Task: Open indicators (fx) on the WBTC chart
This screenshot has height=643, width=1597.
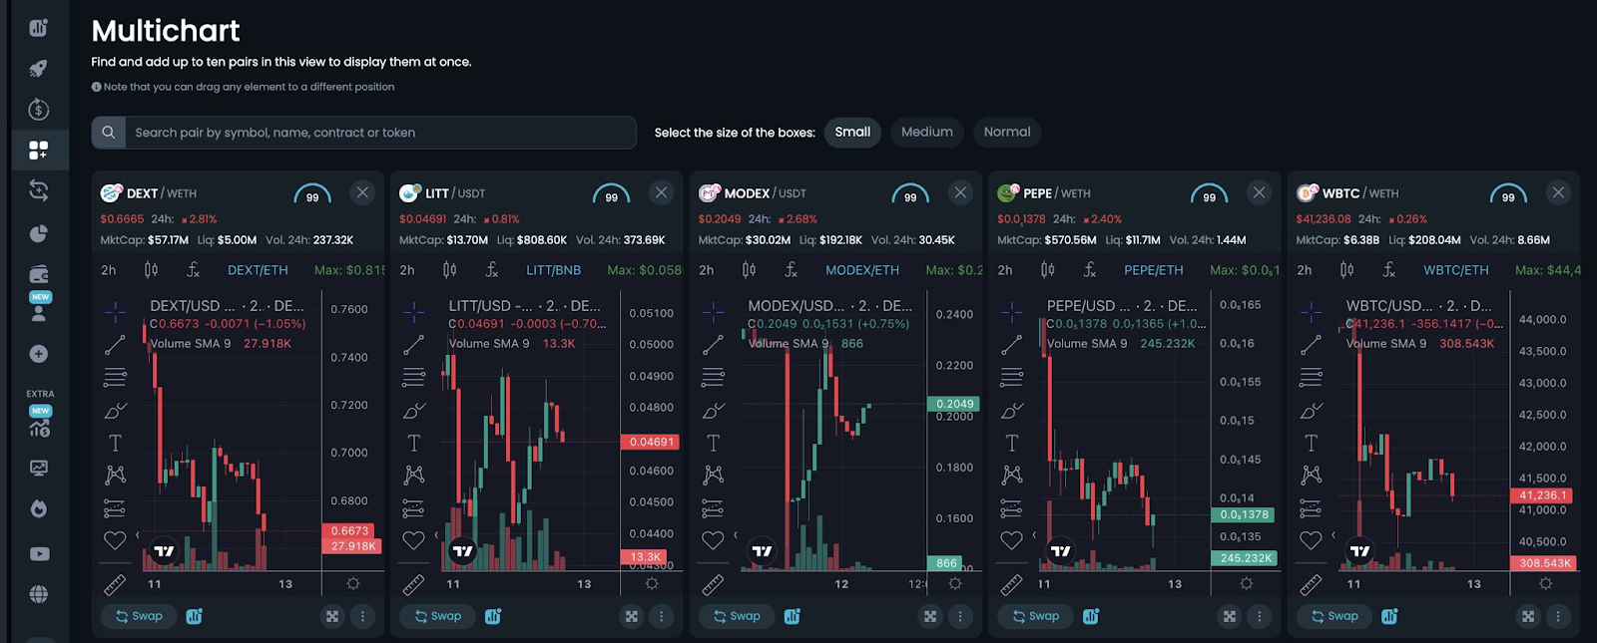Action: coord(1388,270)
